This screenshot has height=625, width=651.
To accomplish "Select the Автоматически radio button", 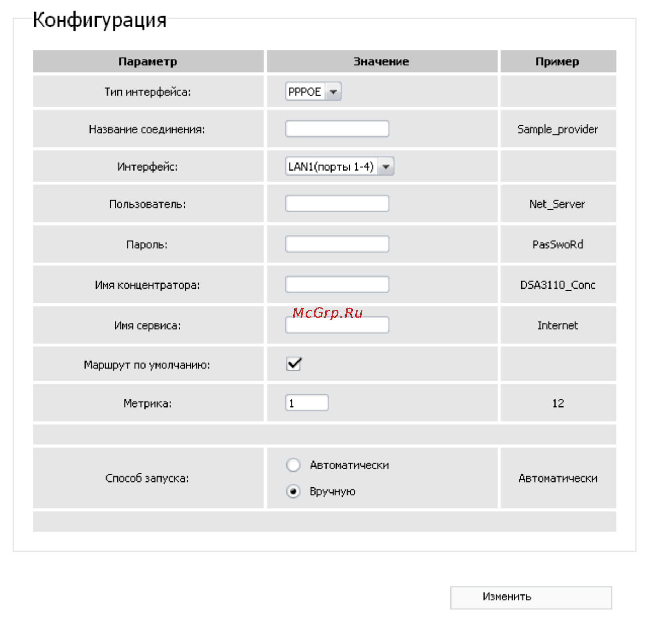I will pyautogui.click(x=293, y=465).
